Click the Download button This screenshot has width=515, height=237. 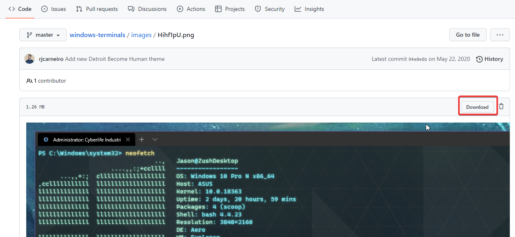[477, 106]
